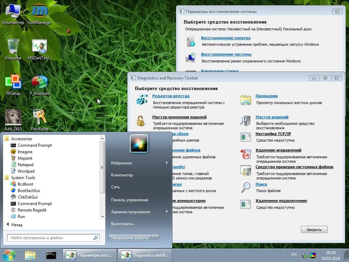
Task: Click the color monitor tray icon
Action: pyautogui.click(x=313, y=255)
